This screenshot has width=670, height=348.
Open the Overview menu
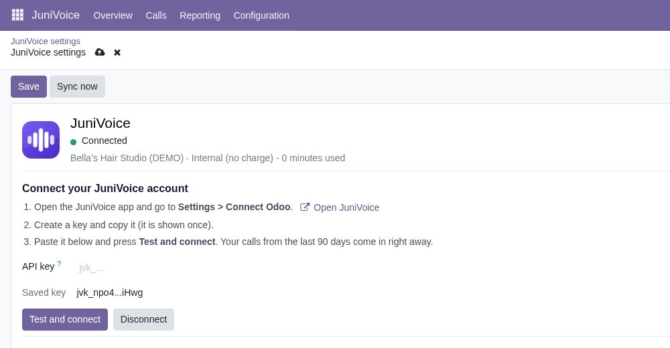coord(113,15)
